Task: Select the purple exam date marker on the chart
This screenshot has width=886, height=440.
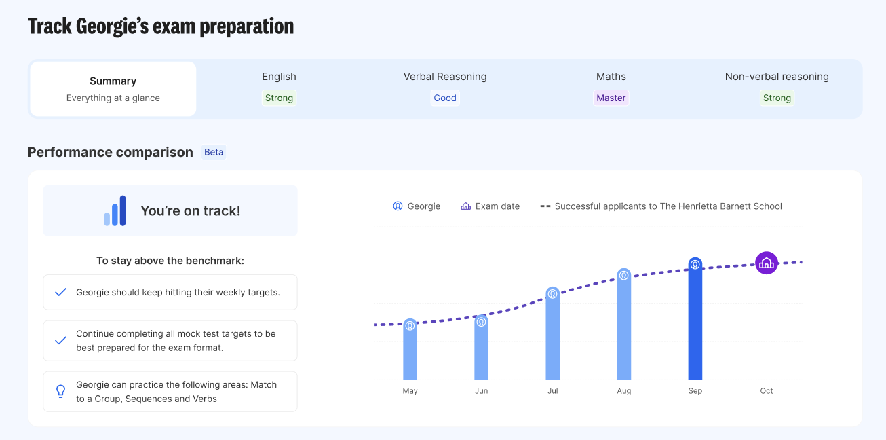Action: coord(766,262)
